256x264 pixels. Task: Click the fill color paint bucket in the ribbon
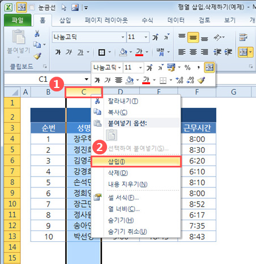tap(123, 52)
